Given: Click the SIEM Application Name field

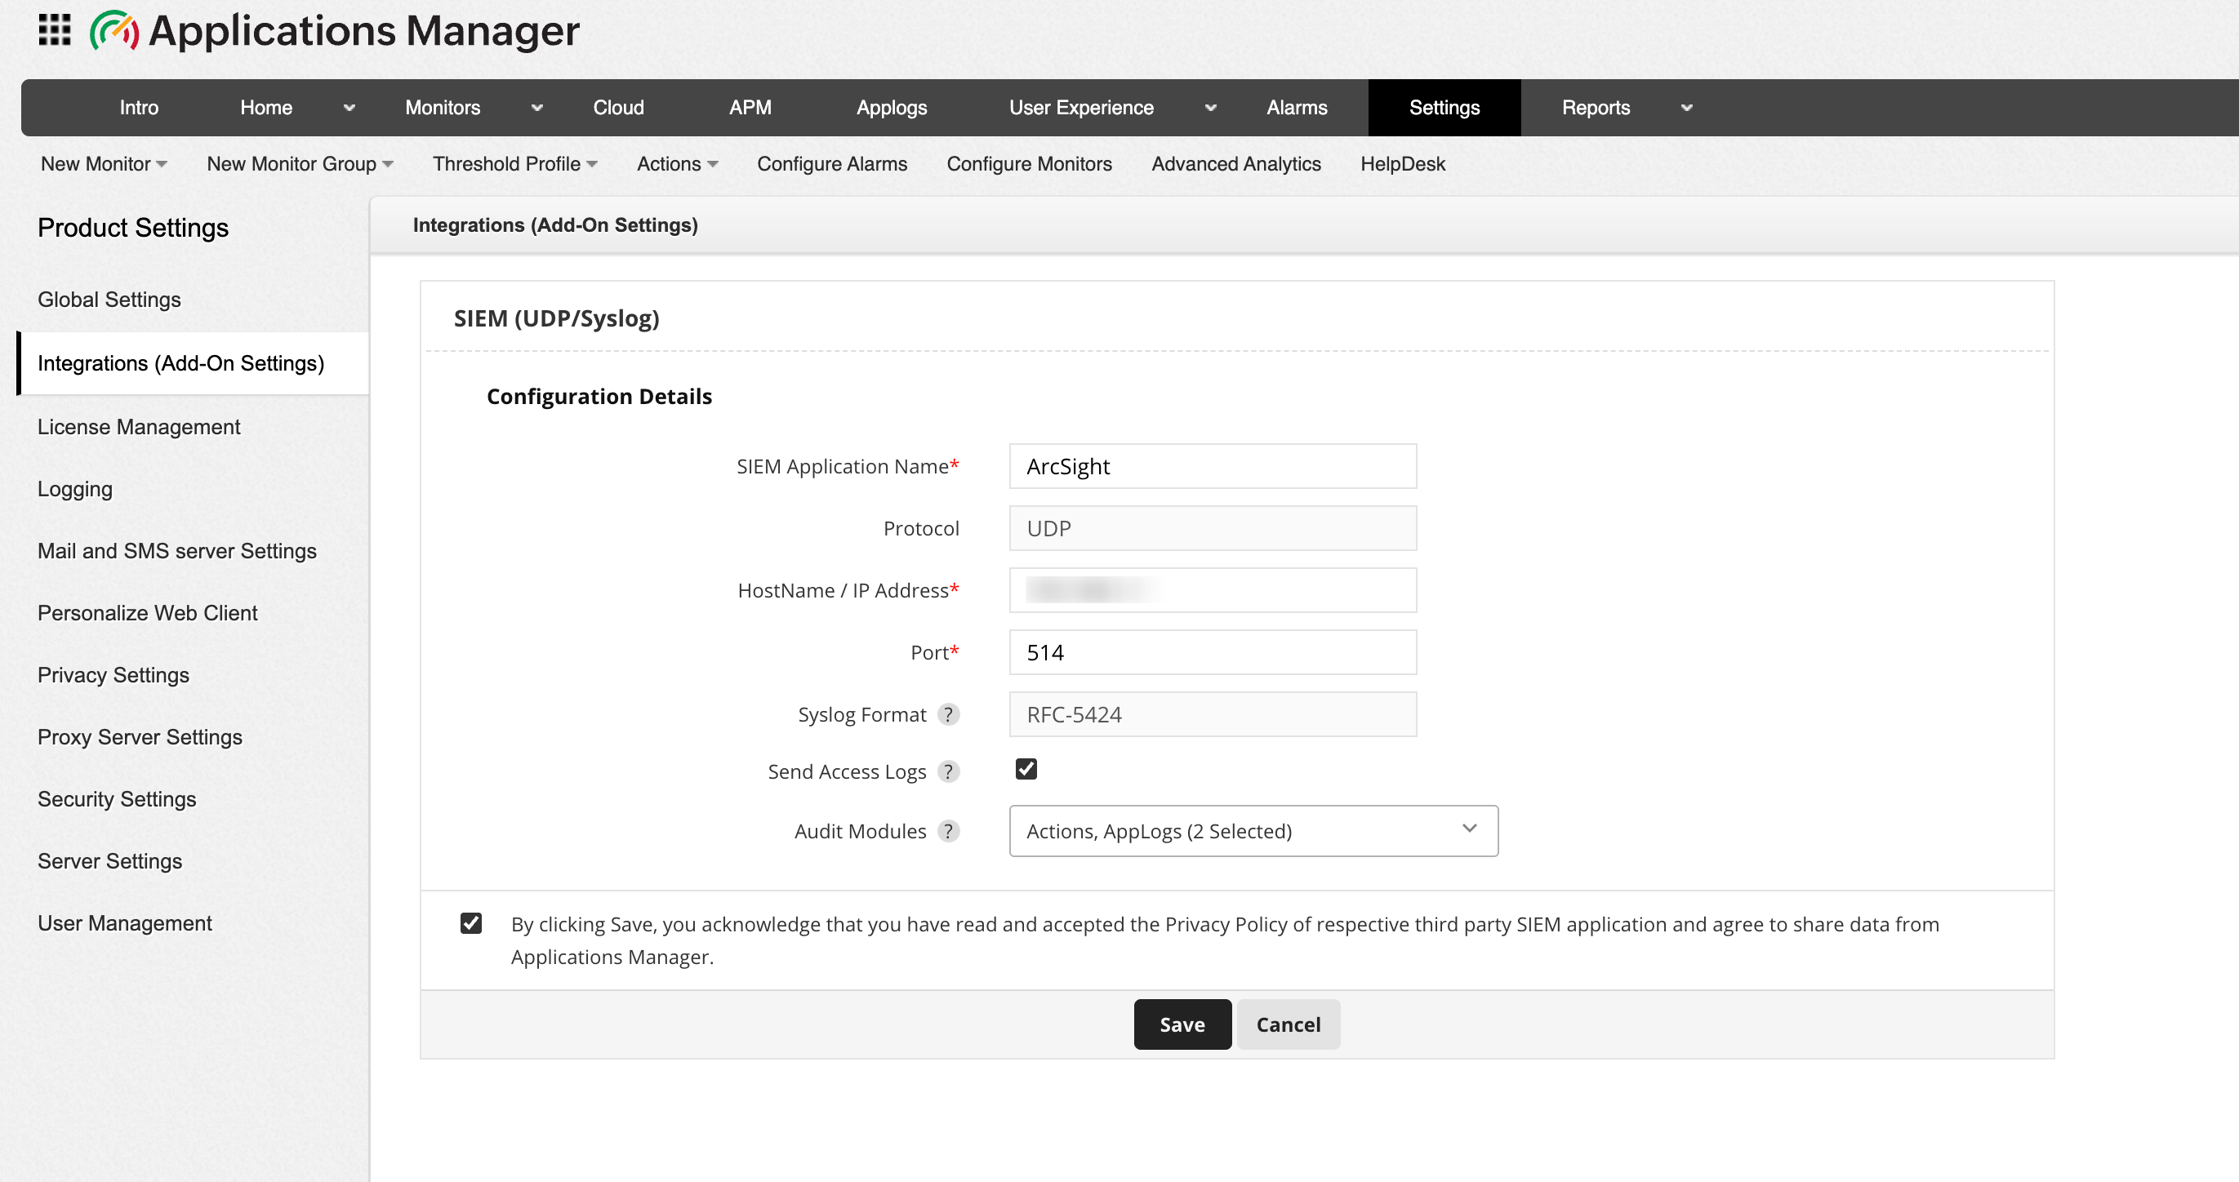Looking at the screenshot, I should pos(1212,467).
